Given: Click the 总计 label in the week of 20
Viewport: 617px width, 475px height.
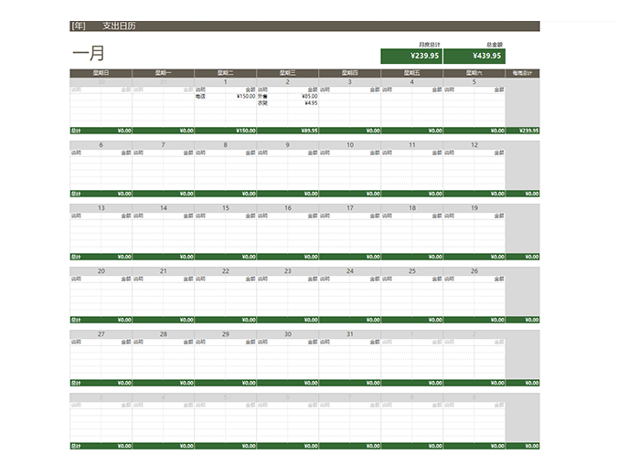Looking at the screenshot, I should 76,320.
